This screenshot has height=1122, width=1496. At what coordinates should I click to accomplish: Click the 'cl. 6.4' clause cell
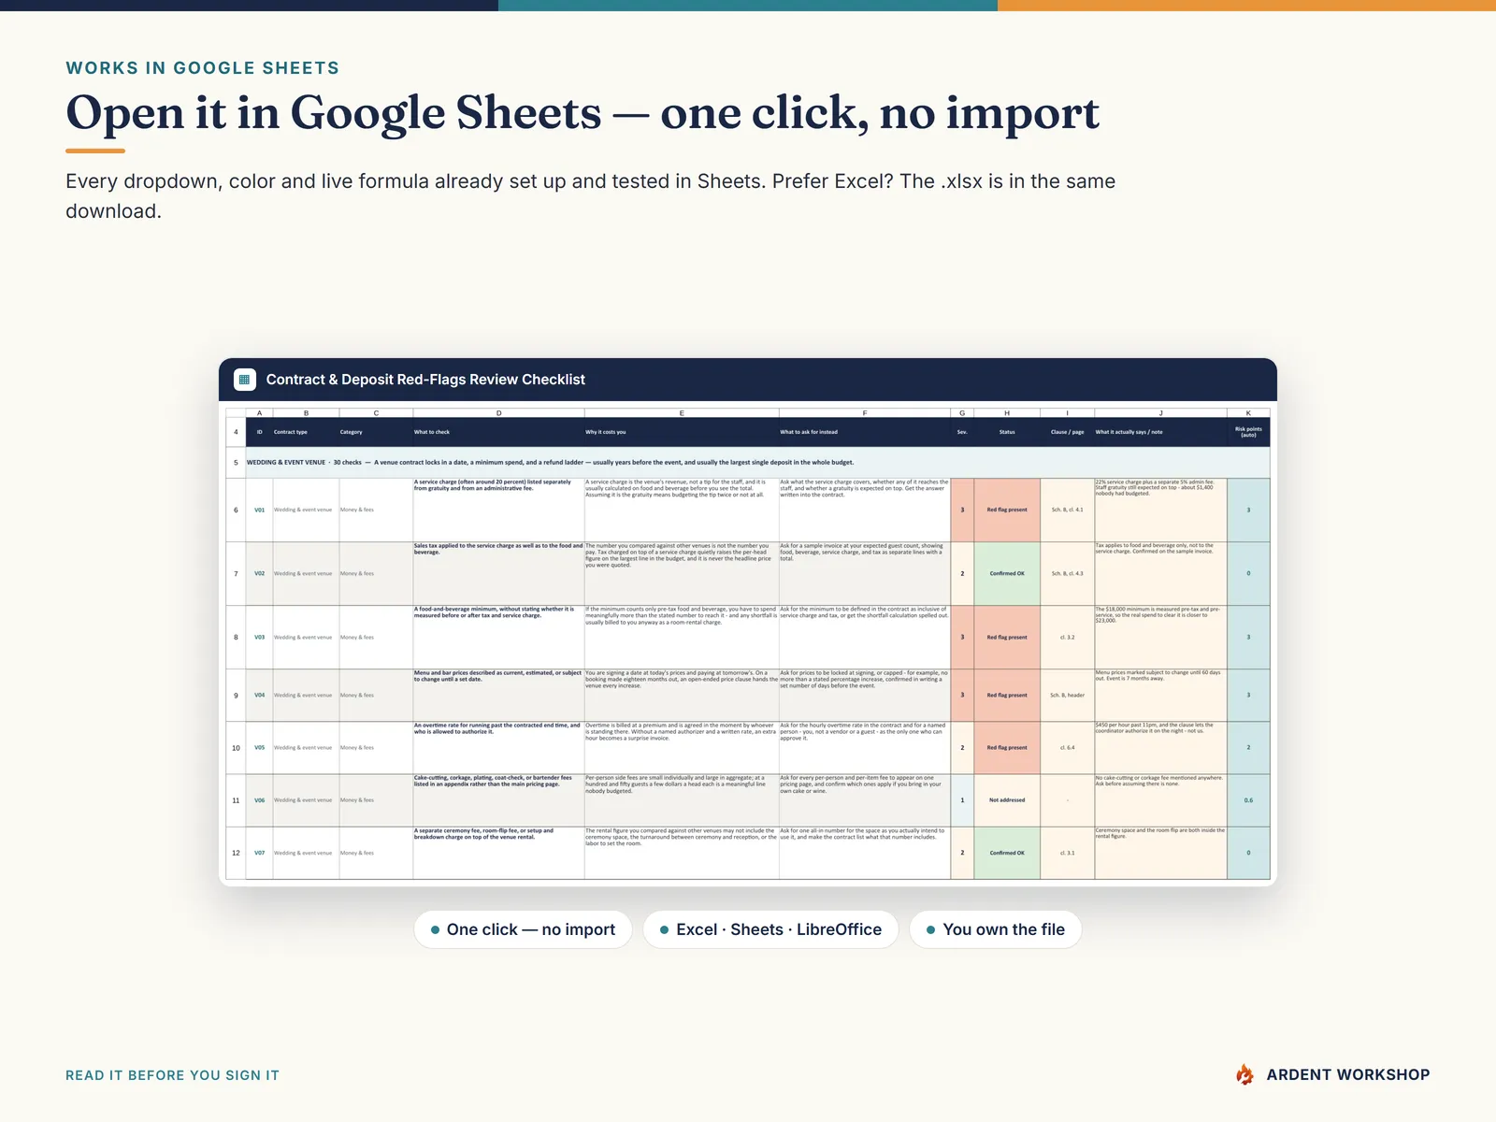click(x=1067, y=748)
